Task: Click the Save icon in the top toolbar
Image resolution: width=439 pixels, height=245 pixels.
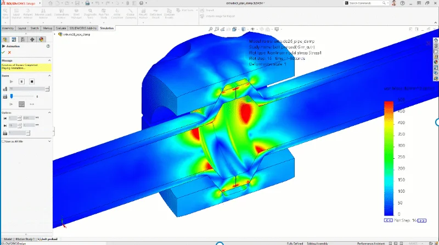Action: (x=77, y=3)
